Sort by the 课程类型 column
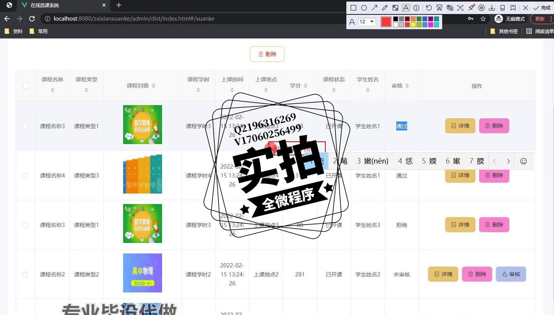The height and width of the screenshot is (315, 554). tap(86, 90)
